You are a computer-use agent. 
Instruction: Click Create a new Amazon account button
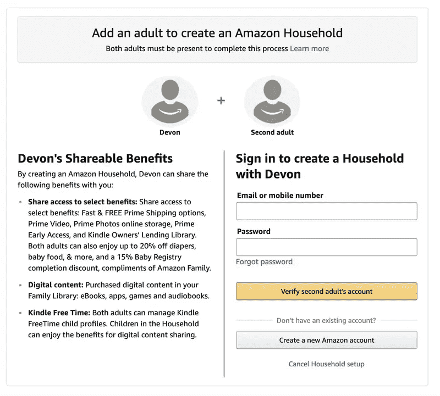pos(326,340)
